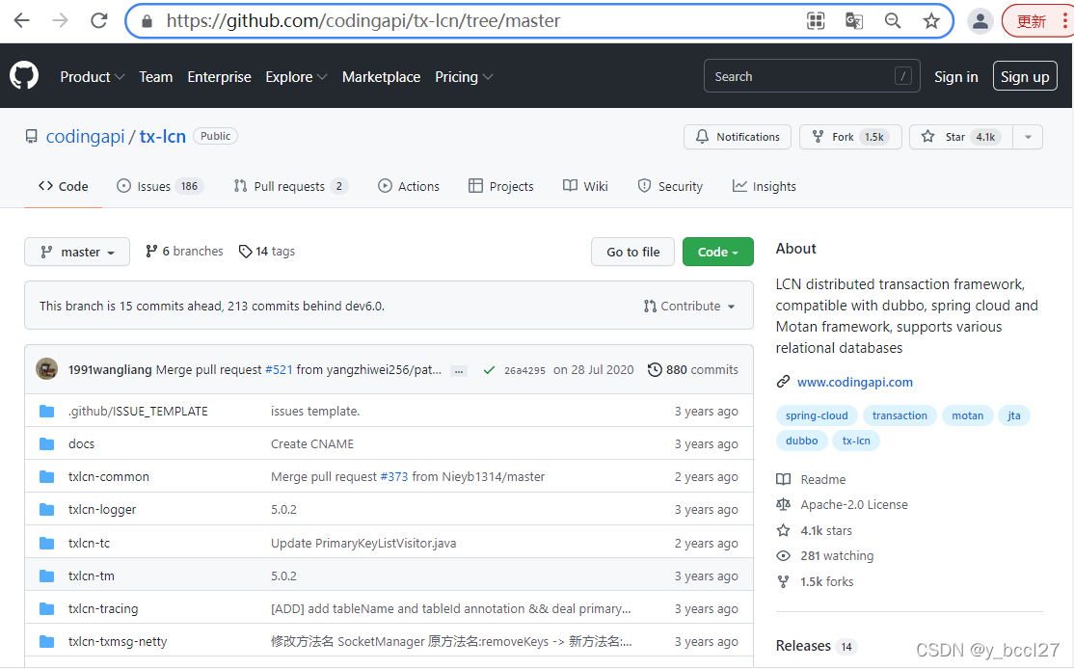Fork the repository
Viewport: 1074px width, 669px height.
pyautogui.click(x=850, y=137)
